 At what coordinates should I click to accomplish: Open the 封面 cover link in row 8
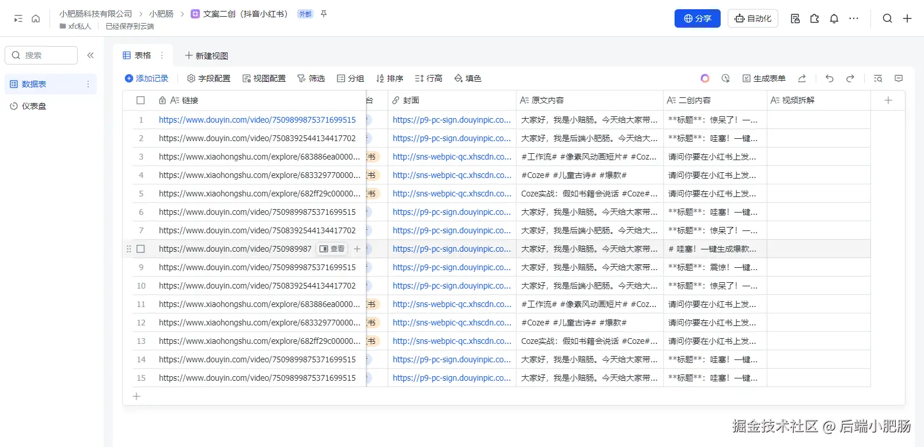(x=452, y=249)
